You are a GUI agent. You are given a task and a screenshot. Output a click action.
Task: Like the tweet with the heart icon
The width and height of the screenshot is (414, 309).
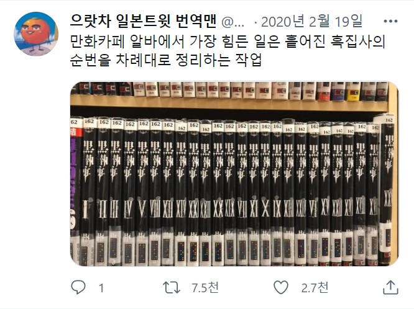(x=281, y=287)
